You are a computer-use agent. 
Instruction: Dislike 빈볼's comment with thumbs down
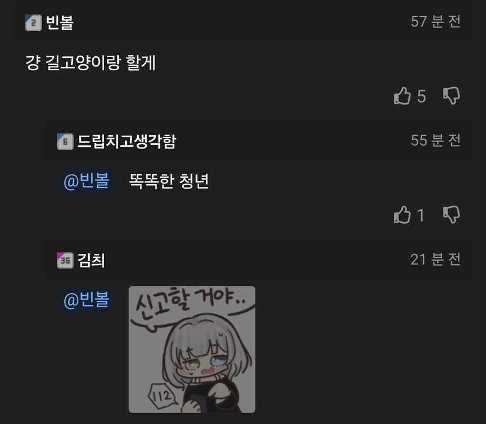click(451, 96)
